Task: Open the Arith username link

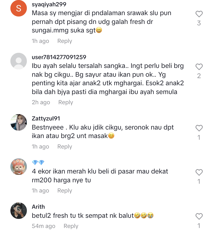Action: click(x=38, y=207)
